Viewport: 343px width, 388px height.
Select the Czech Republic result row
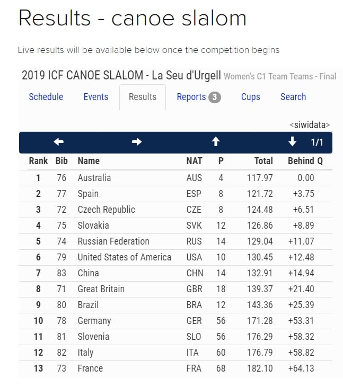tap(175, 210)
